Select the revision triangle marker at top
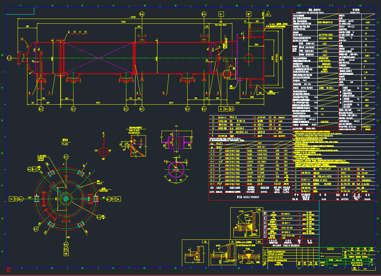381x276 pixels. (x=269, y=14)
